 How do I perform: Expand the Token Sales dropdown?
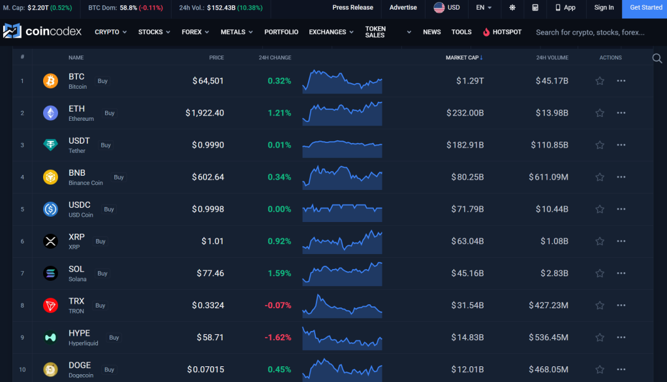[388, 32]
